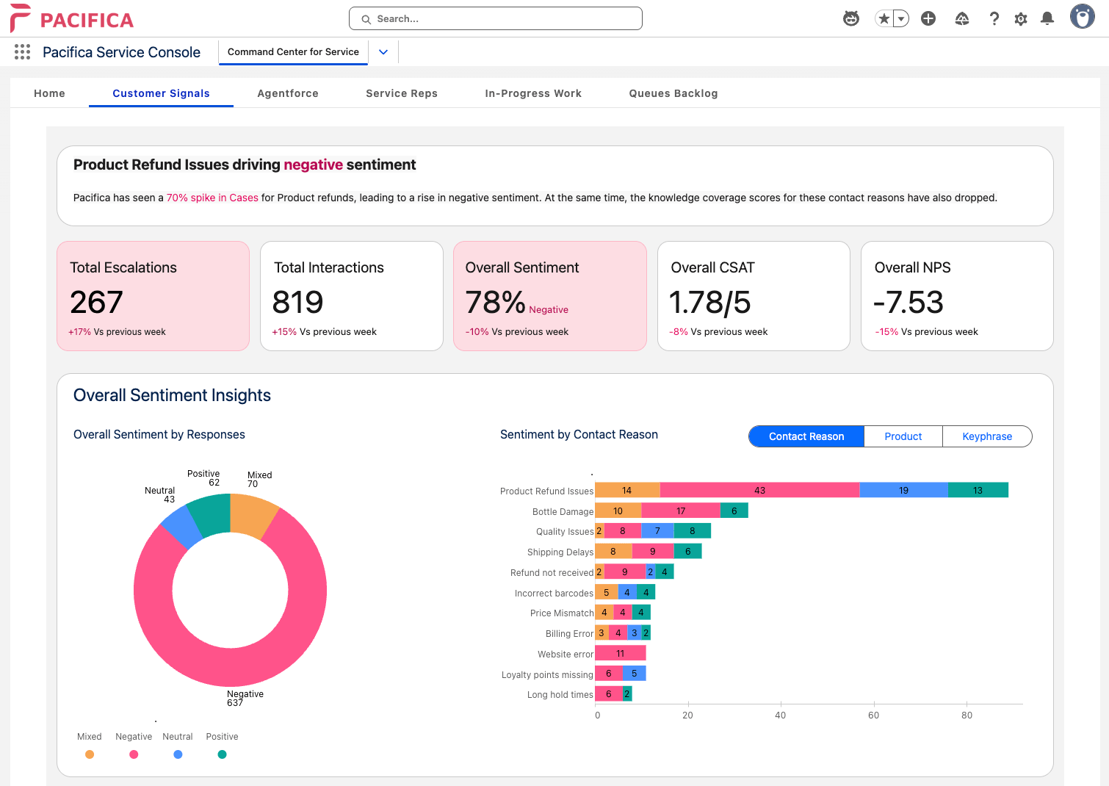Open the help question mark icon
1109x786 pixels.
994,19
